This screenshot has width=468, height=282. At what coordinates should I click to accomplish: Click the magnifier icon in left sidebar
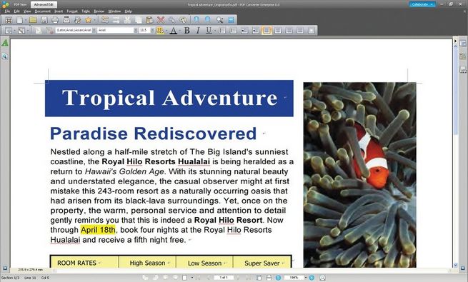[5, 56]
